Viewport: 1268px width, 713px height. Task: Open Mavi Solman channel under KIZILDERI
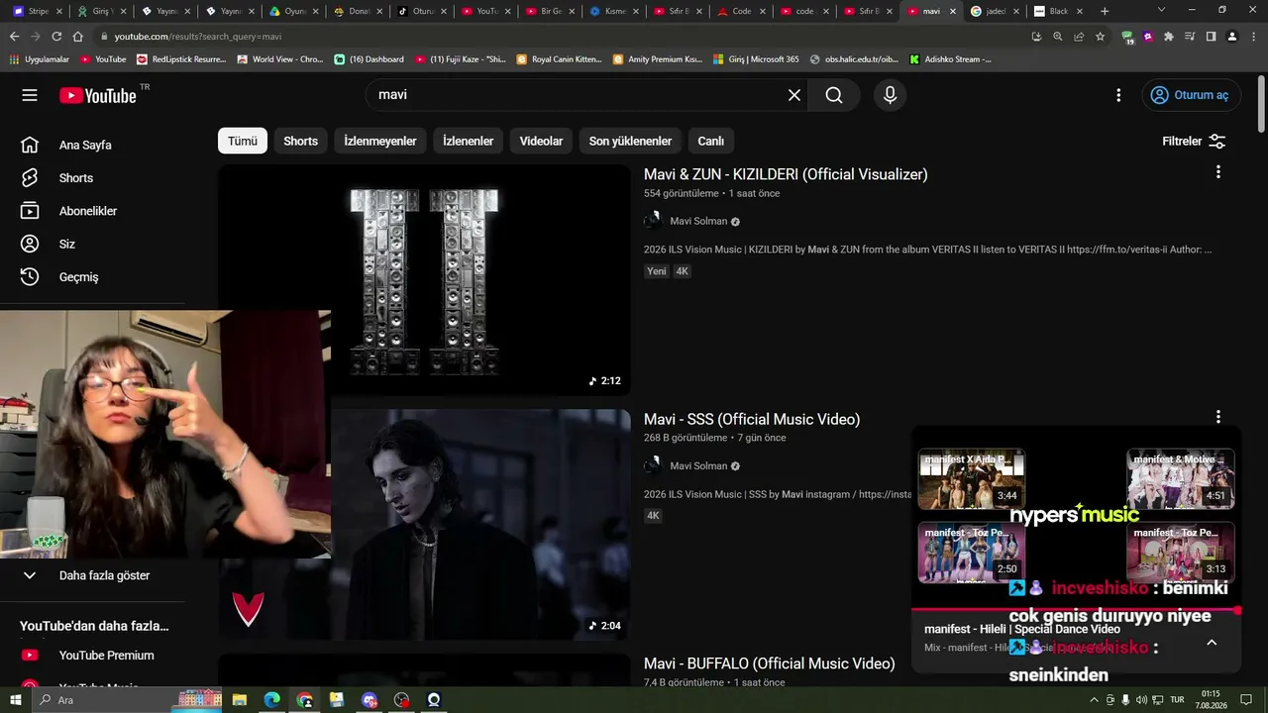[698, 221]
